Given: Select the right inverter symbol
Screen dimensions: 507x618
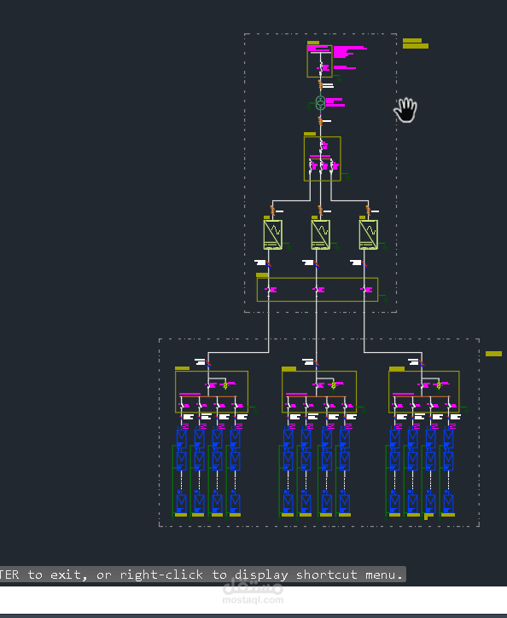Looking at the screenshot, I should [369, 234].
